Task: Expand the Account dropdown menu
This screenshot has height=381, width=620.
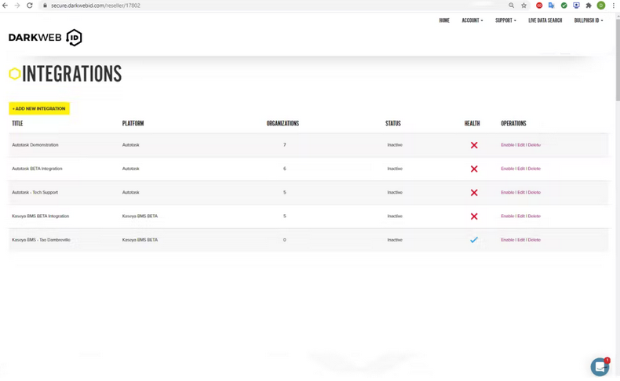Action: [472, 20]
